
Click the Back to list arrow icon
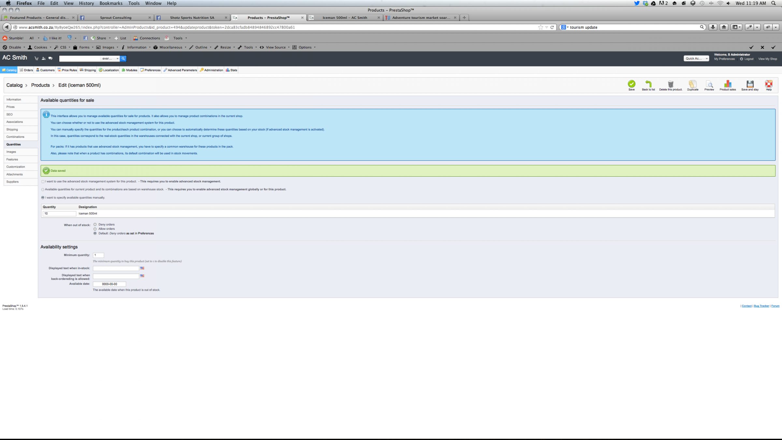coord(648,84)
